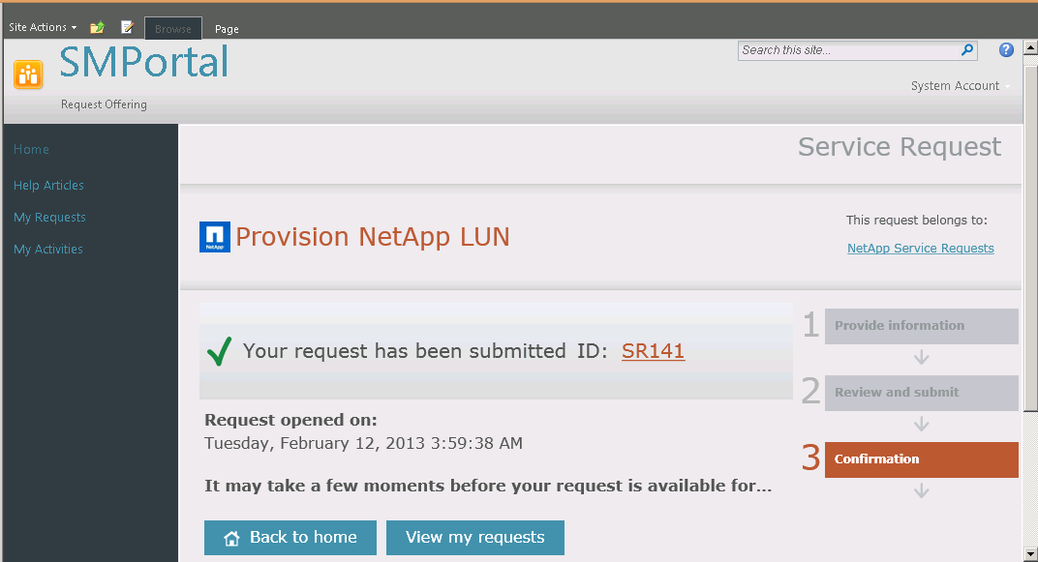Image resolution: width=1038 pixels, height=562 pixels.
Task: Click the Request Offering breadcrumb
Action: click(104, 104)
